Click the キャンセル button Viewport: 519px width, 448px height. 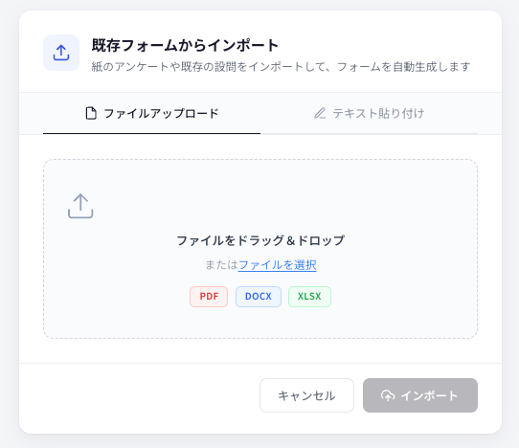point(306,395)
